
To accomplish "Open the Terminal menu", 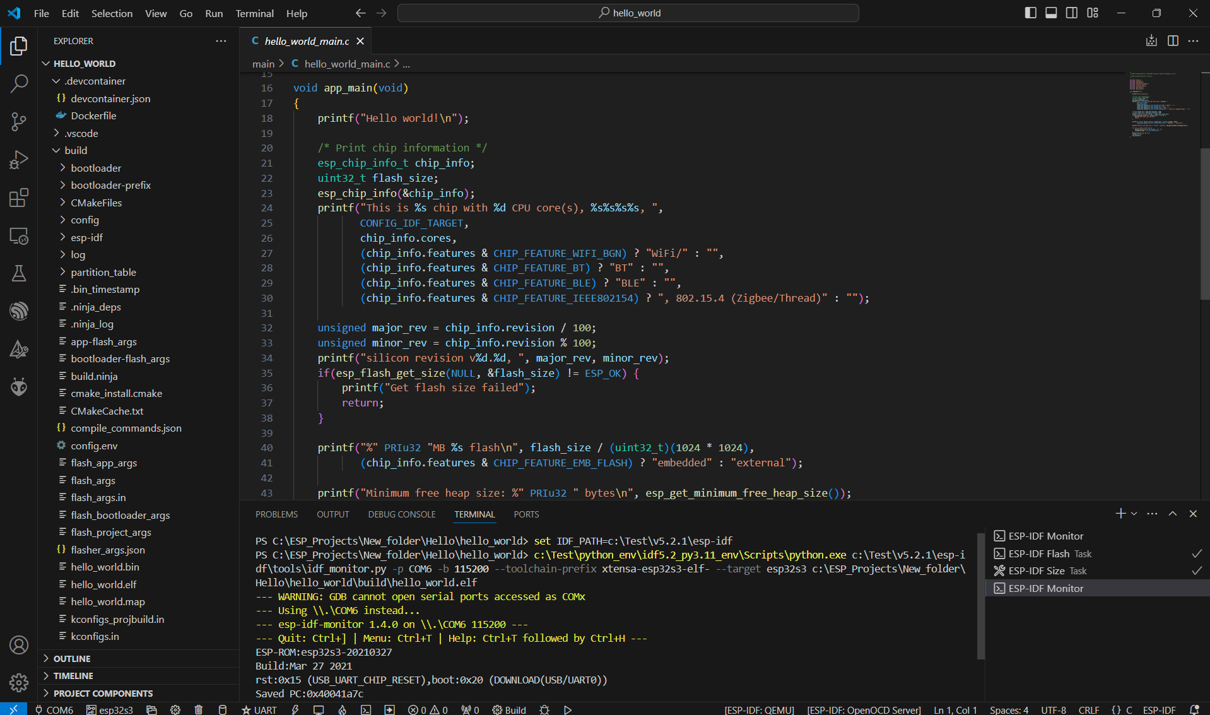I will point(254,13).
